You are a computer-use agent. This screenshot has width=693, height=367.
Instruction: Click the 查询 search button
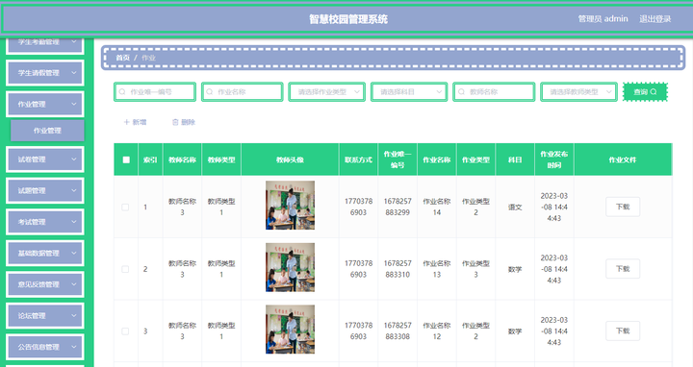pos(645,92)
